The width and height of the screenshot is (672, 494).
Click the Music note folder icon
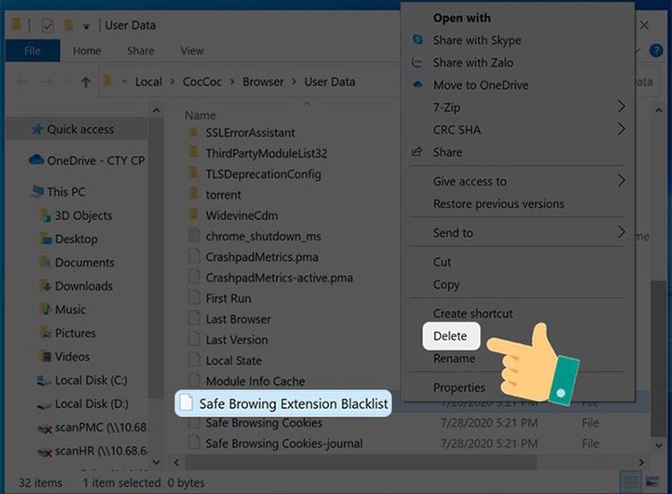coord(45,309)
